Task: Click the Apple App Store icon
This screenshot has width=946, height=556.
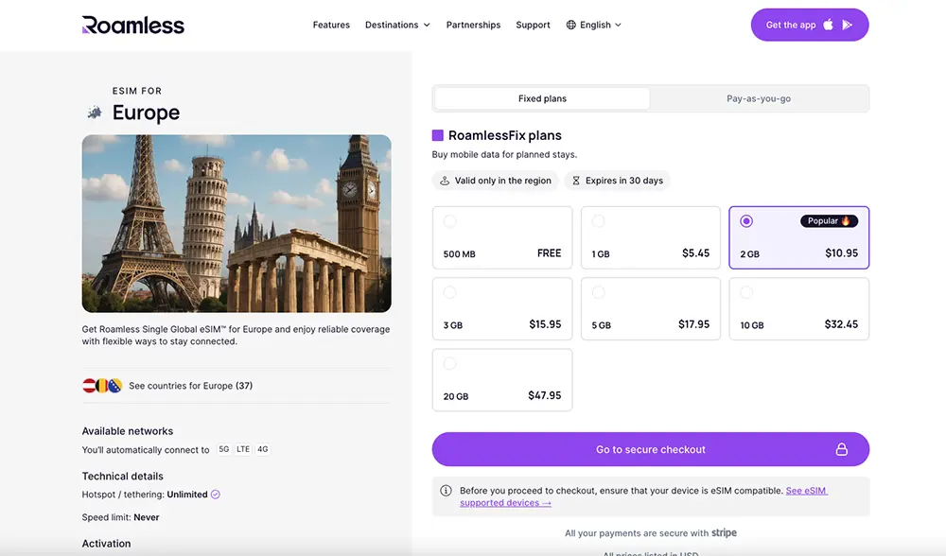Action: [829, 25]
